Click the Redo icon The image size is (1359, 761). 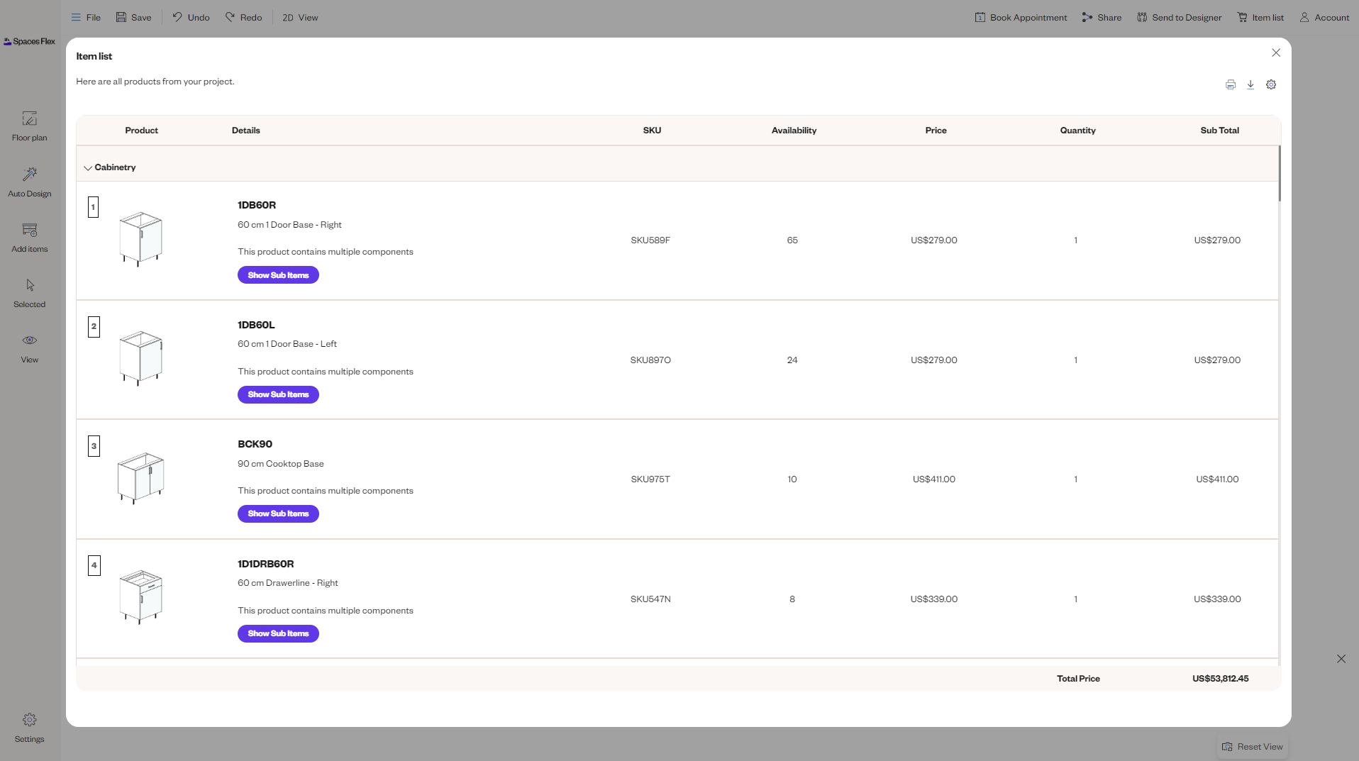click(243, 17)
